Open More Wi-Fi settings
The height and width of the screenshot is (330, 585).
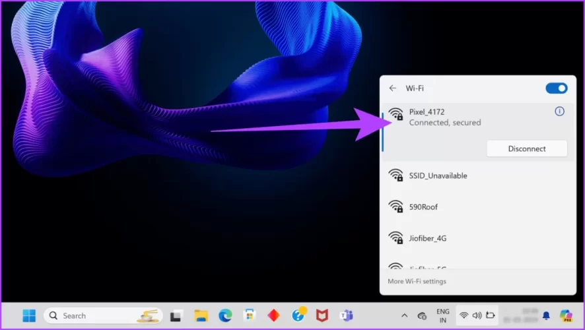[417, 281]
